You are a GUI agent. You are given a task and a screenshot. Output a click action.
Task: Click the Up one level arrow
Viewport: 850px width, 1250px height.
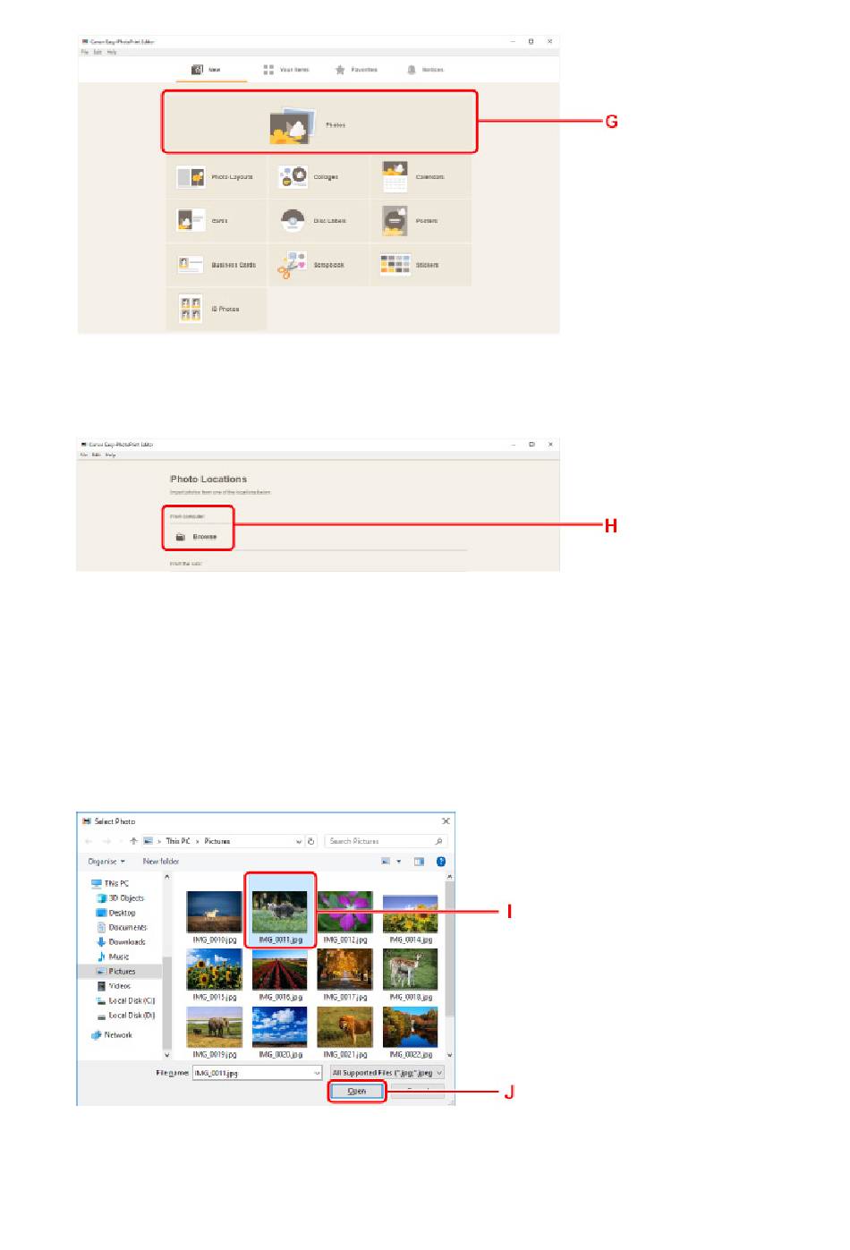point(133,841)
